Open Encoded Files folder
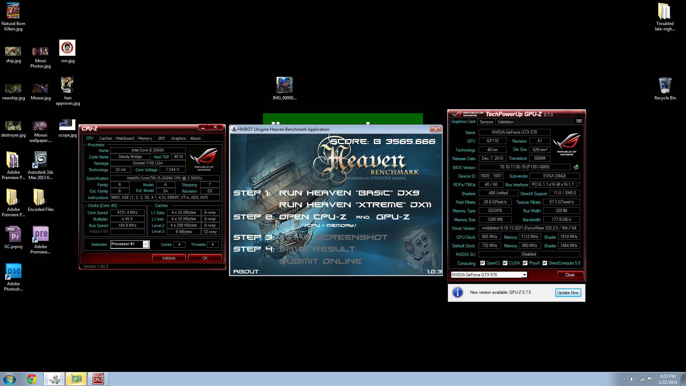This screenshot has width=686, height=386. [40, 200]
